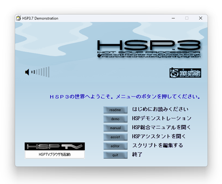Click the HSP総合マニュアルを開く label

click(x=162, y=127)
